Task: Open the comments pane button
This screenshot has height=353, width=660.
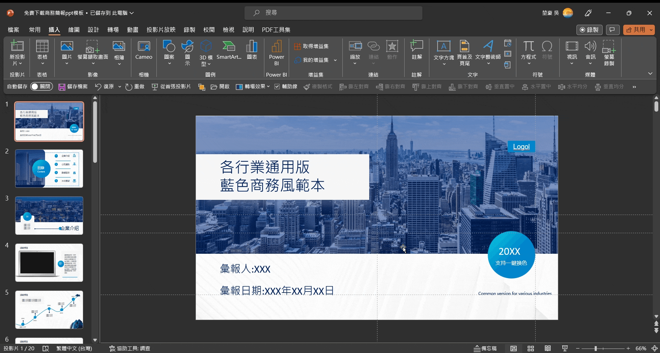Action: (x=613, y=30)
